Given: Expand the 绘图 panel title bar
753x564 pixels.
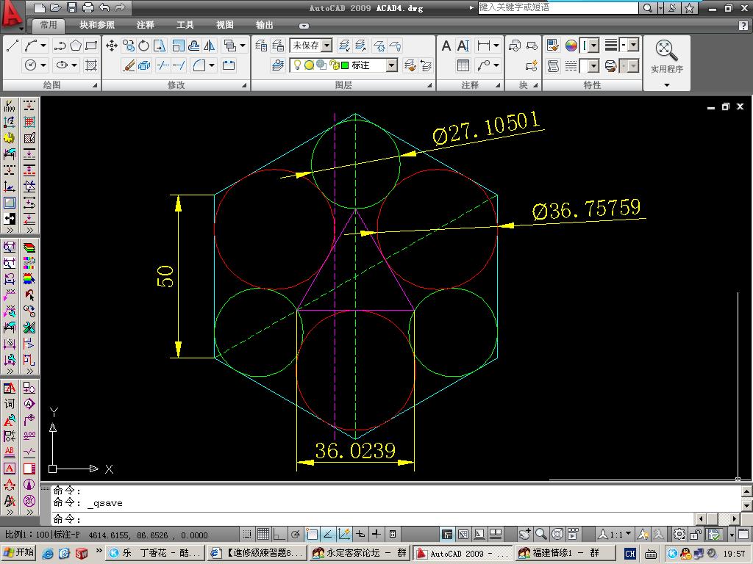Looking at the screenshot, I should tap(52, 85).
